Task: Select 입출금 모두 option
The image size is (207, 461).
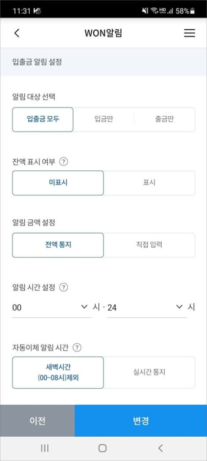Action: (x=43, y=119)
